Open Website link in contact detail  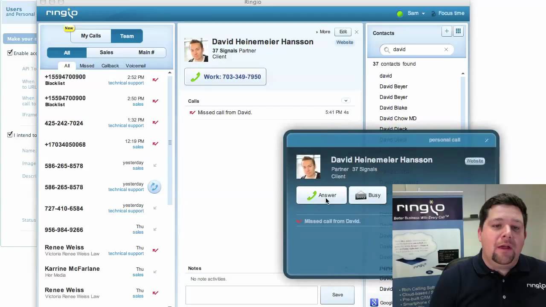point(345,42)
